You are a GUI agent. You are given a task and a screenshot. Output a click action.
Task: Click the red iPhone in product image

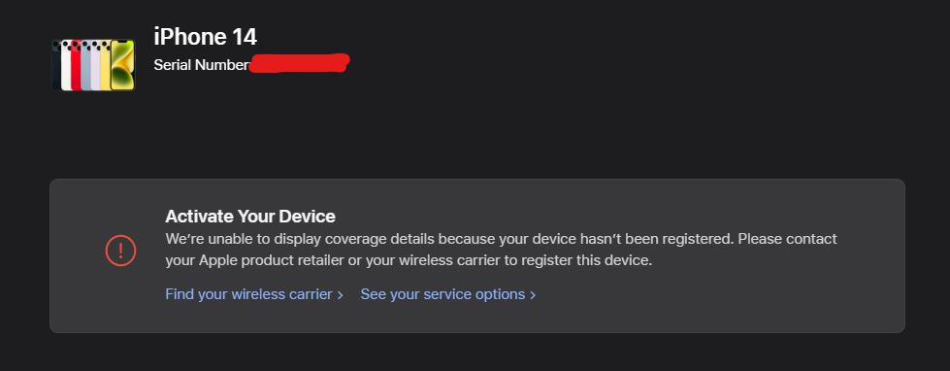click(76, 65)
